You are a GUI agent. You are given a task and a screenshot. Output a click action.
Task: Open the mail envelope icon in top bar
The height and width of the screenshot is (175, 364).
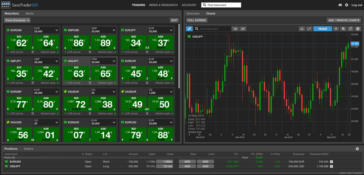point(340,5)
